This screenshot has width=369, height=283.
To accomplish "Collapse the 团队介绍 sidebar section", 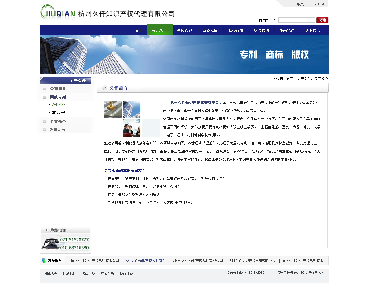I will coord(44,97).
